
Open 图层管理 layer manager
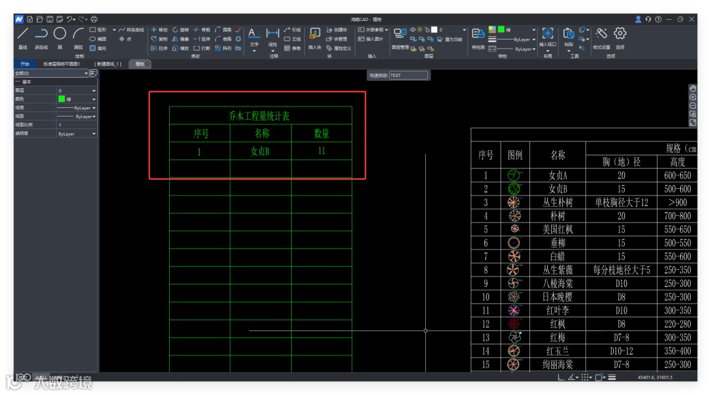pyautogui.click(x=400, y=38)
